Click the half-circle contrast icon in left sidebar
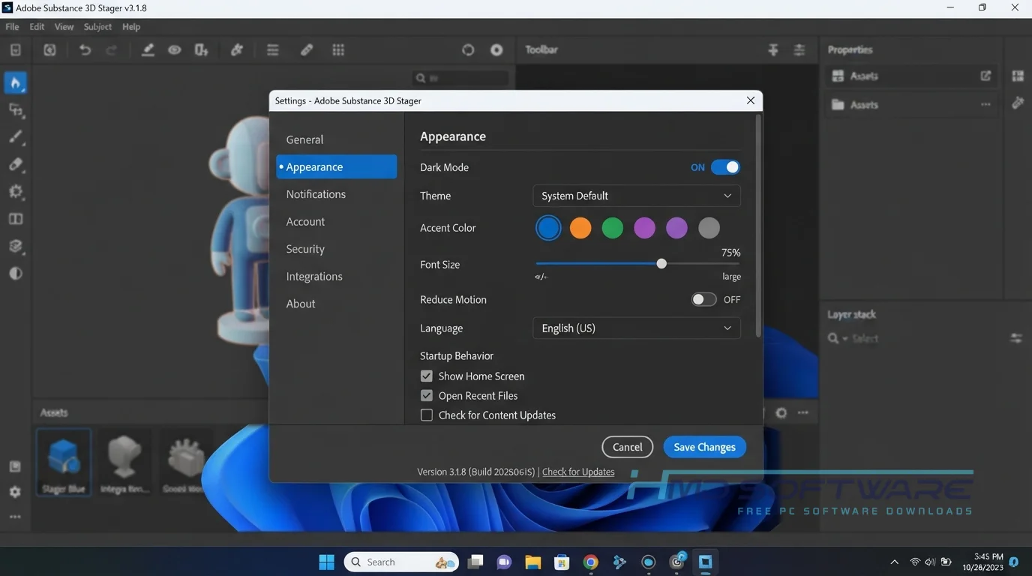The height and width of the screenshot is (576, 1032). 16,274
